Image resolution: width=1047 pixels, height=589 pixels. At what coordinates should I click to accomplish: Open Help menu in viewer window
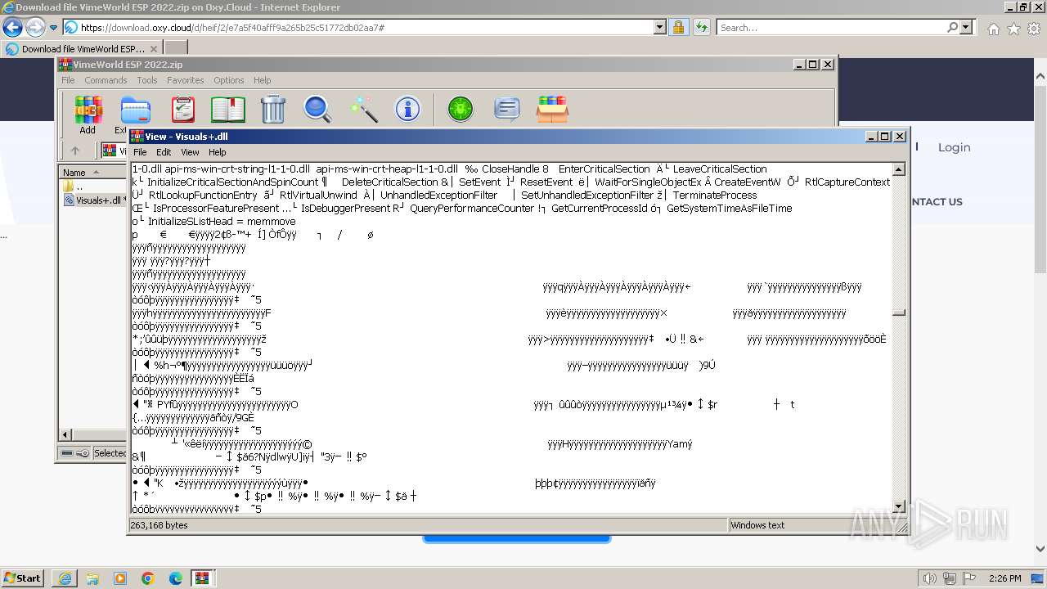tap(217, 152)
